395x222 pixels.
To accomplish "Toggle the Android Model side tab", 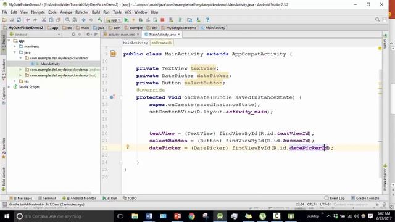I will coord(385,178).
